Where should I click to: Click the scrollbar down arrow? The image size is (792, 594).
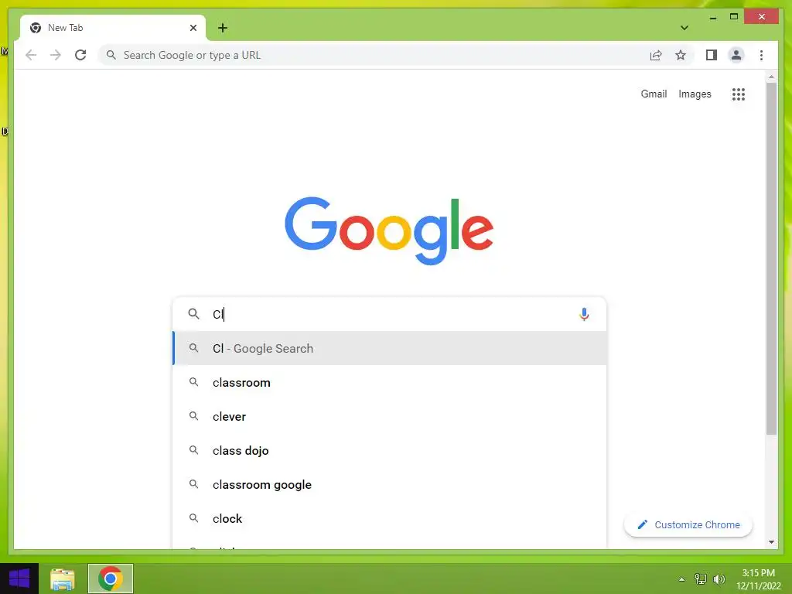[771, 542]
